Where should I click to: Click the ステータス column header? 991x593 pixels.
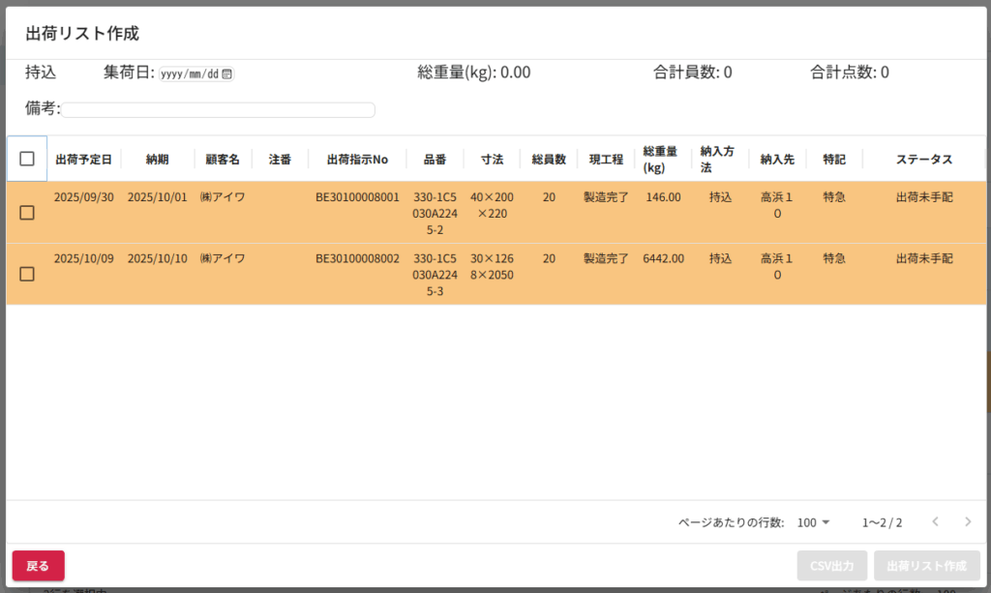pos(924,160)
